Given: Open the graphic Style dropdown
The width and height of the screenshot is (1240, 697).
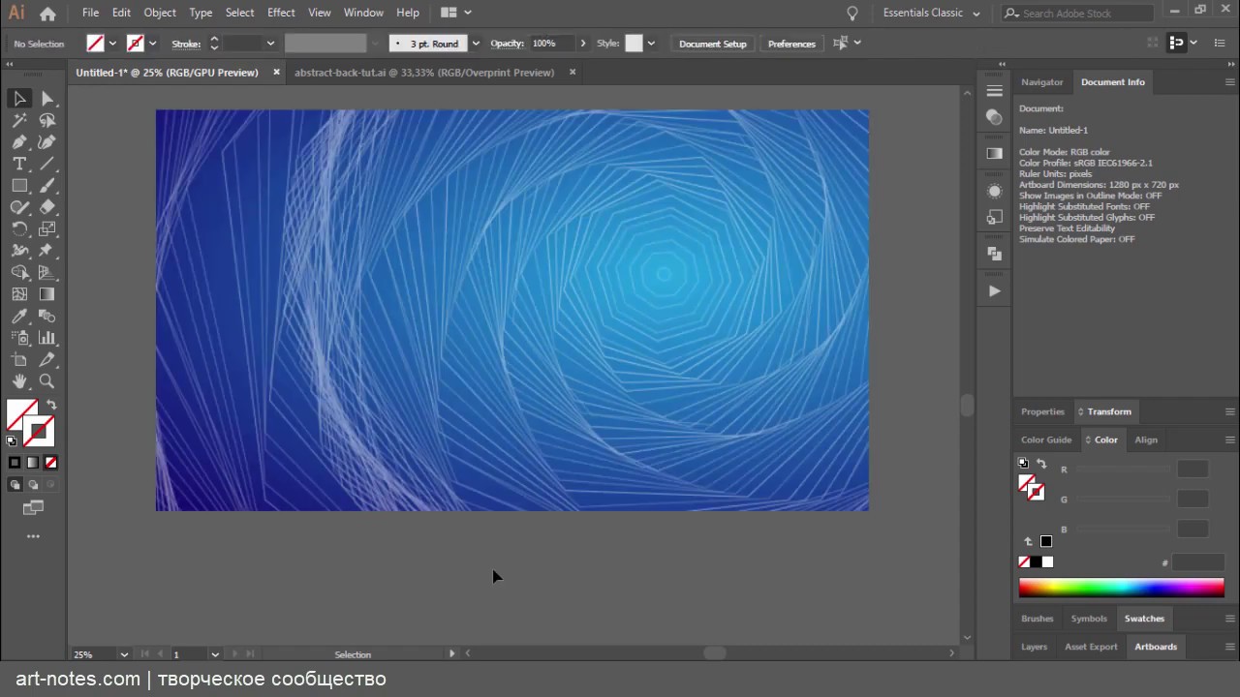Looking at the screenshot, I should coord(651,44).
